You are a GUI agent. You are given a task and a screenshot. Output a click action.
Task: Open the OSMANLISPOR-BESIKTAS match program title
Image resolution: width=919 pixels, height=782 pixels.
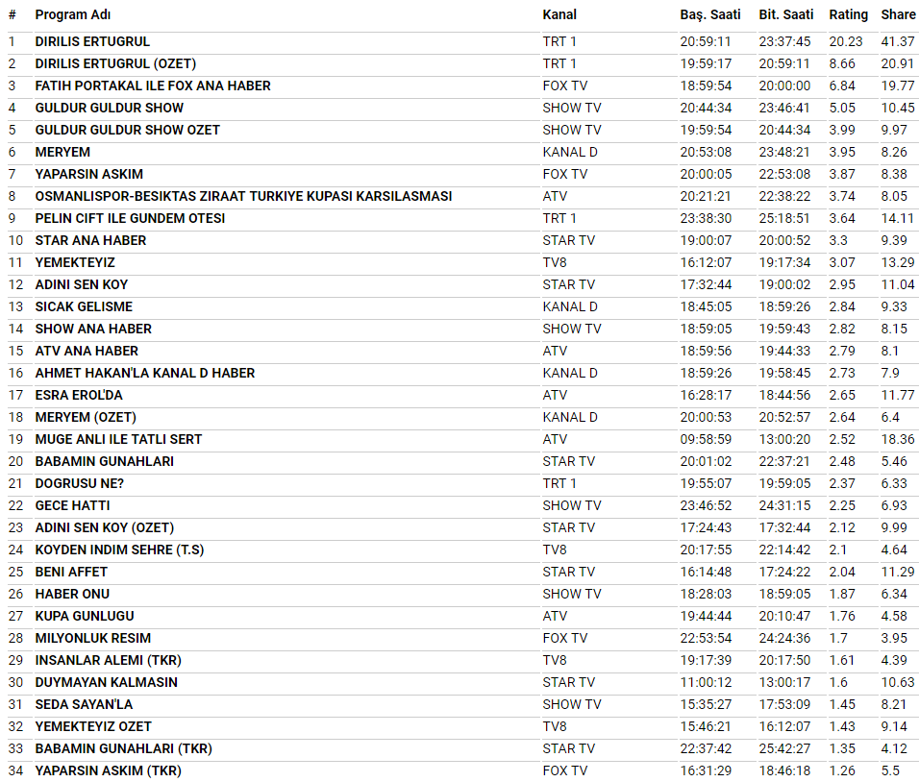pyautogui.click(x=243, y=196)
